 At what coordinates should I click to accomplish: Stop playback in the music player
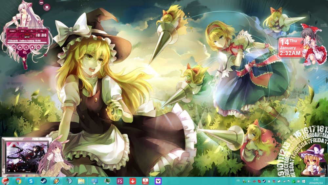[x=32, y=47]
